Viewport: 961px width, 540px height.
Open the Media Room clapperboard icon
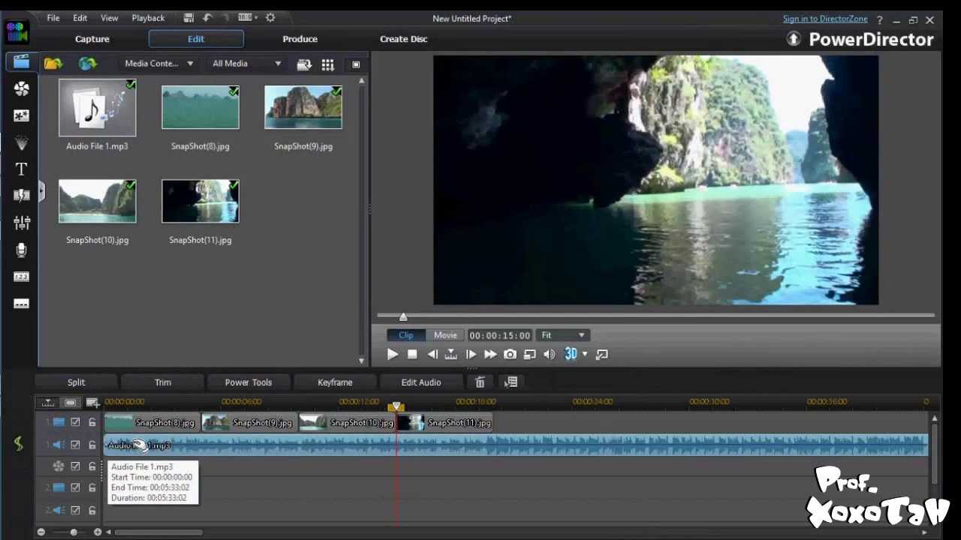click(21, 61)
